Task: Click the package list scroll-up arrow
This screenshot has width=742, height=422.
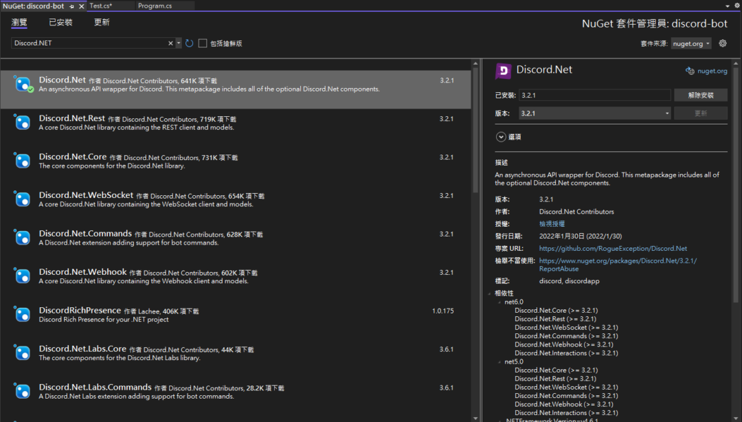Action: point(475,63)
